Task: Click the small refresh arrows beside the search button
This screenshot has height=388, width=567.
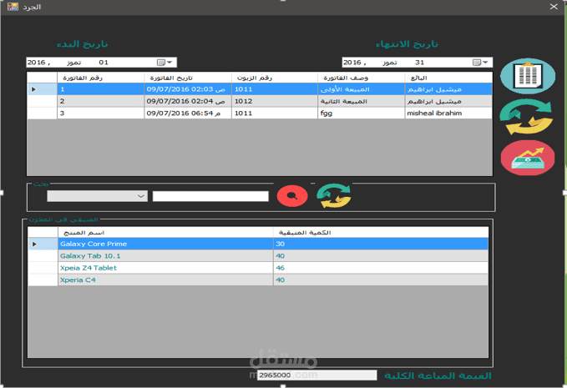Action: 334,196
